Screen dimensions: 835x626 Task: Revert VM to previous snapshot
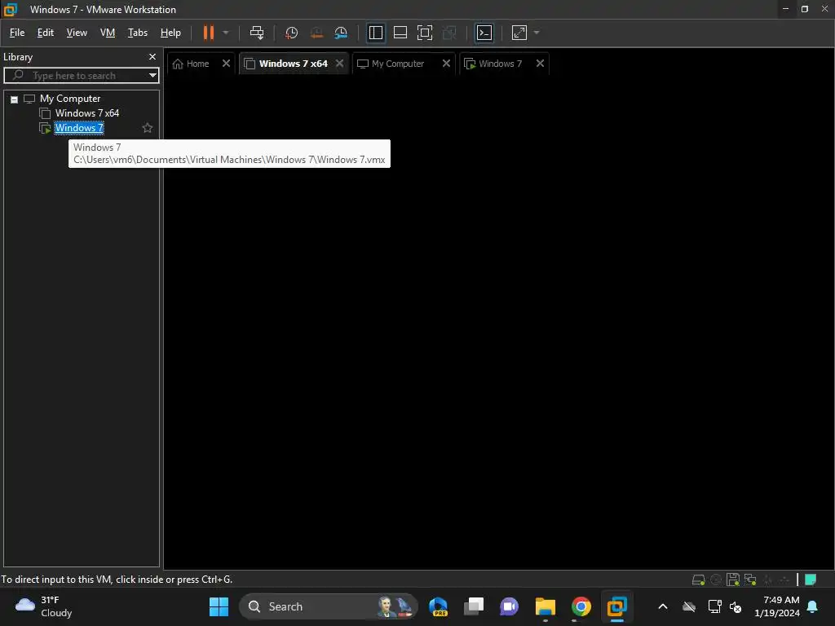tap(316, 33)
